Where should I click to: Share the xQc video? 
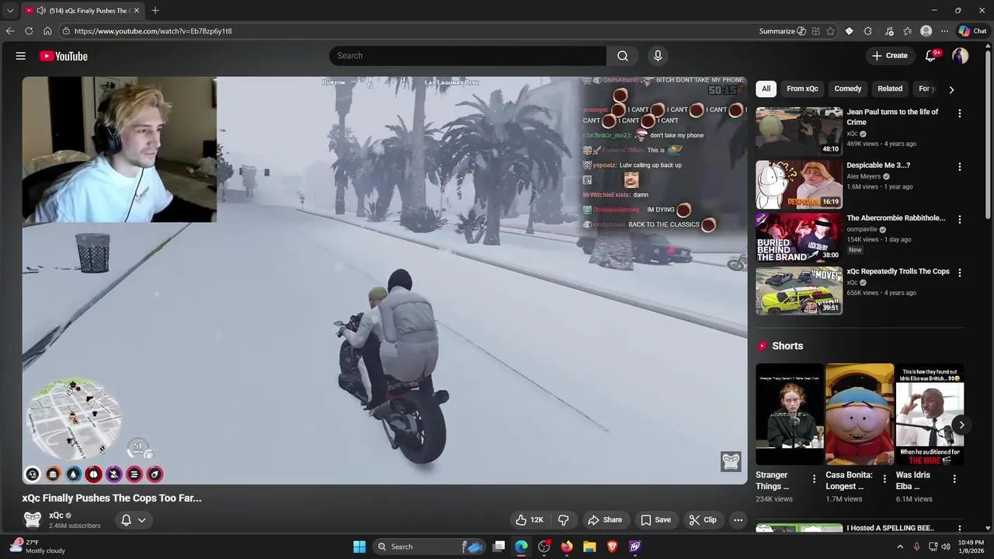[x=605, y=520]
